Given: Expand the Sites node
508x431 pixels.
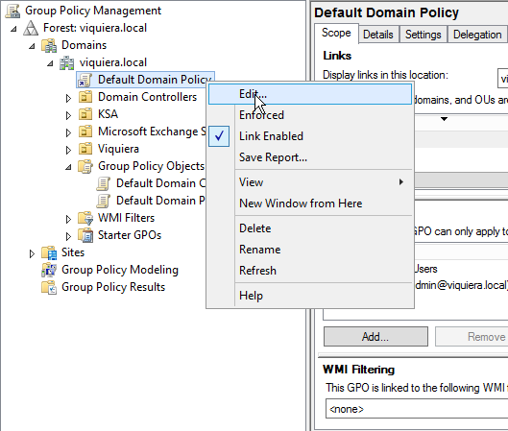Looking at the screenshot, I should click(32, 253).
